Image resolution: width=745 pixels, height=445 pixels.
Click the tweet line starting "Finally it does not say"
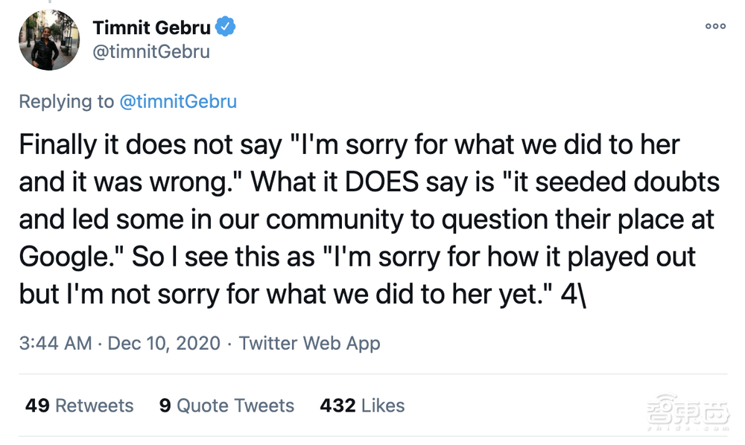point(349,144)
